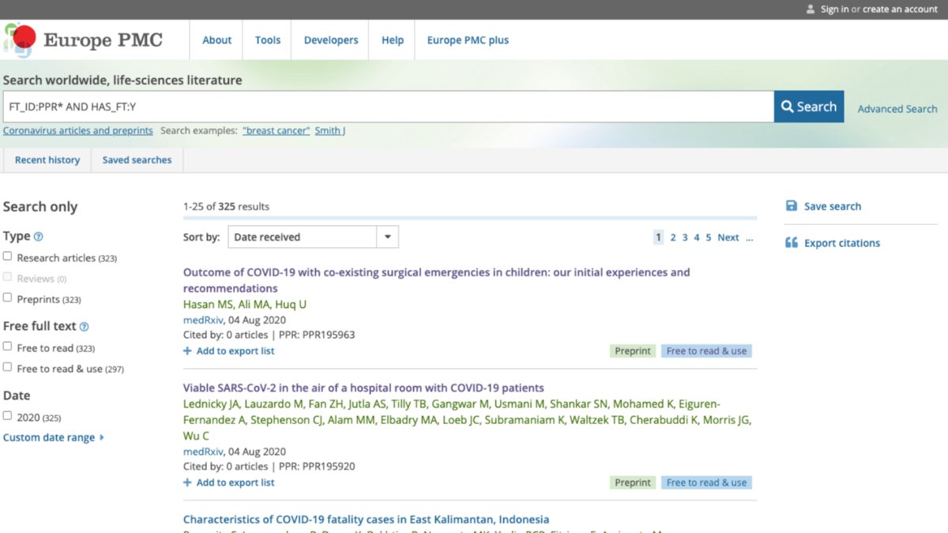Go to results page 4
Viewport: 948px width, 533px height.
(x=697, y=238)
